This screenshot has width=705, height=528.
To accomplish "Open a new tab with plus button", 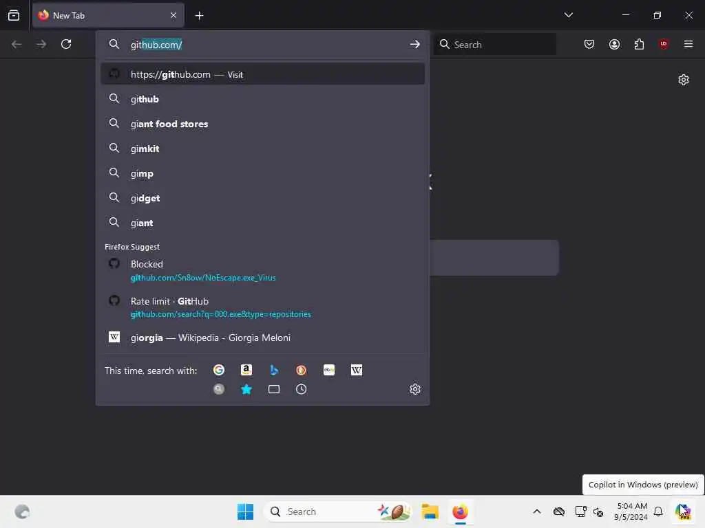I will click(199, 16).
